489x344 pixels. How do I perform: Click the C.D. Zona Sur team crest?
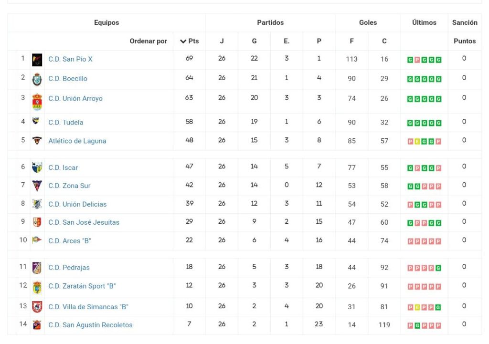(x=37, y=186)
